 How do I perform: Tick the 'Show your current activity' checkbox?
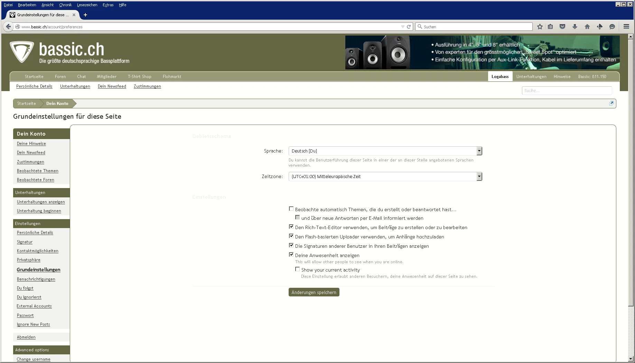pos(297,269)
